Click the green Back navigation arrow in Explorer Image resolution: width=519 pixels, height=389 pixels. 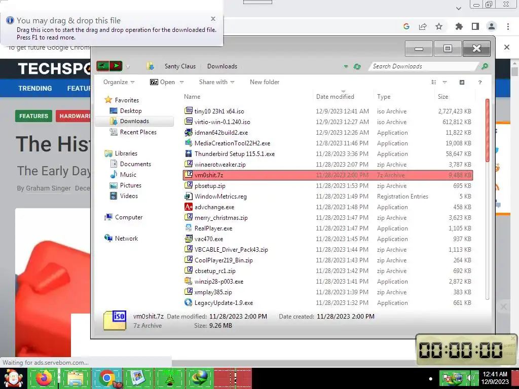tap(103, 66)
